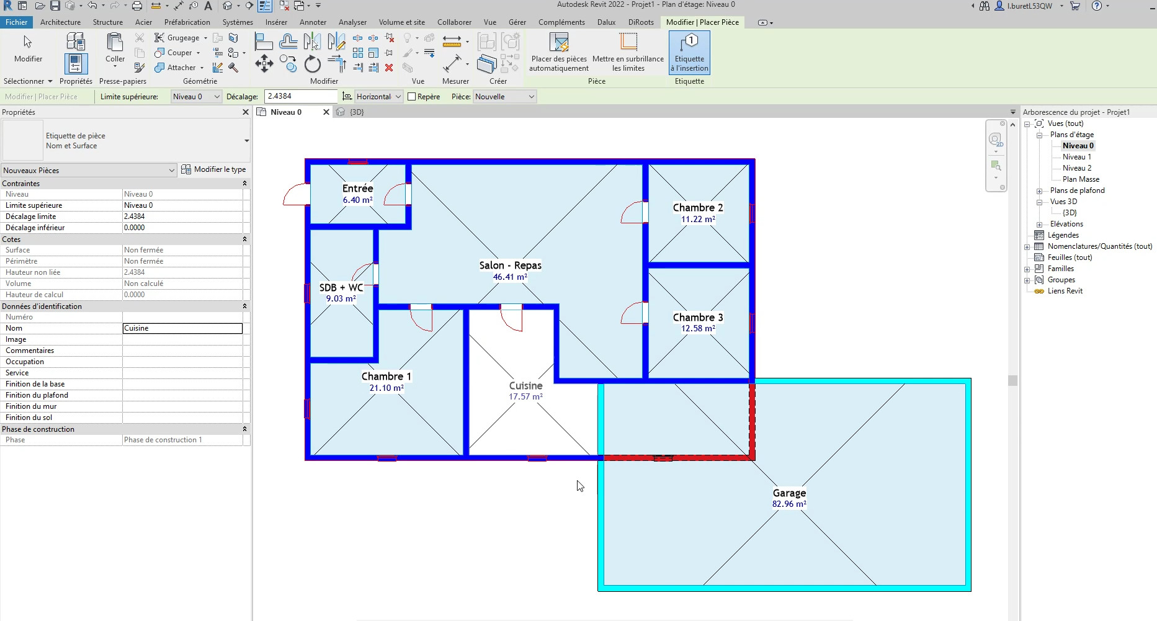Expand the Familles tree node
The image size is (1157, 621).
[x=1027, y=269]
